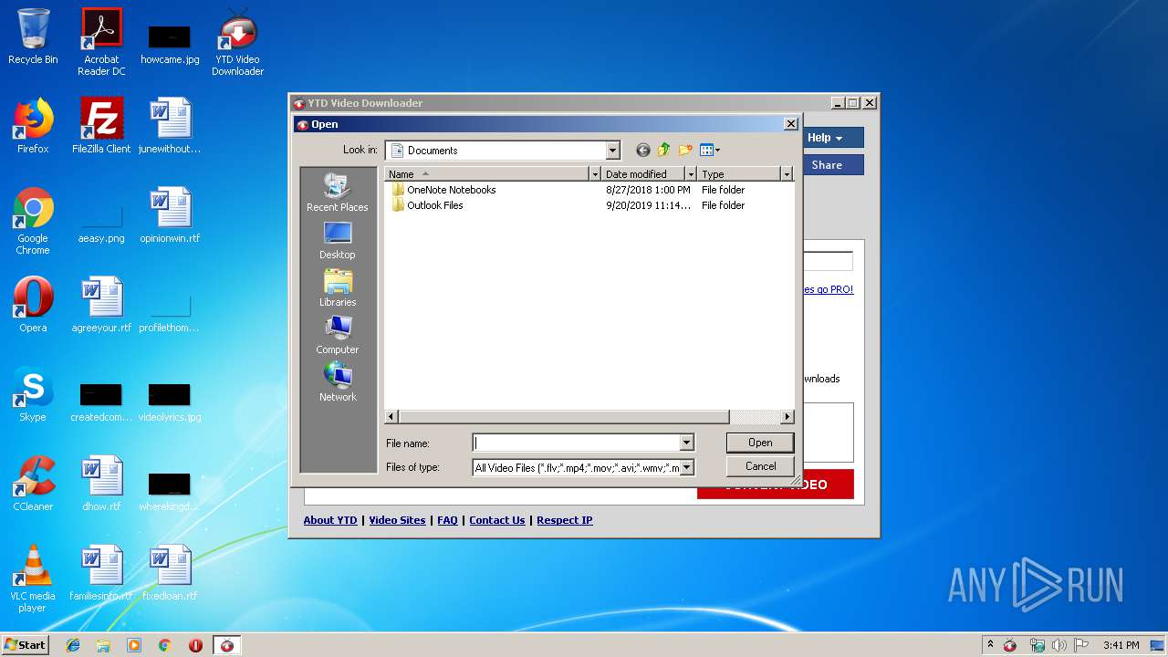Screen dimensions: 1168x657
Task: Select Google Chrome desktop shortcut
Action: 33,221
